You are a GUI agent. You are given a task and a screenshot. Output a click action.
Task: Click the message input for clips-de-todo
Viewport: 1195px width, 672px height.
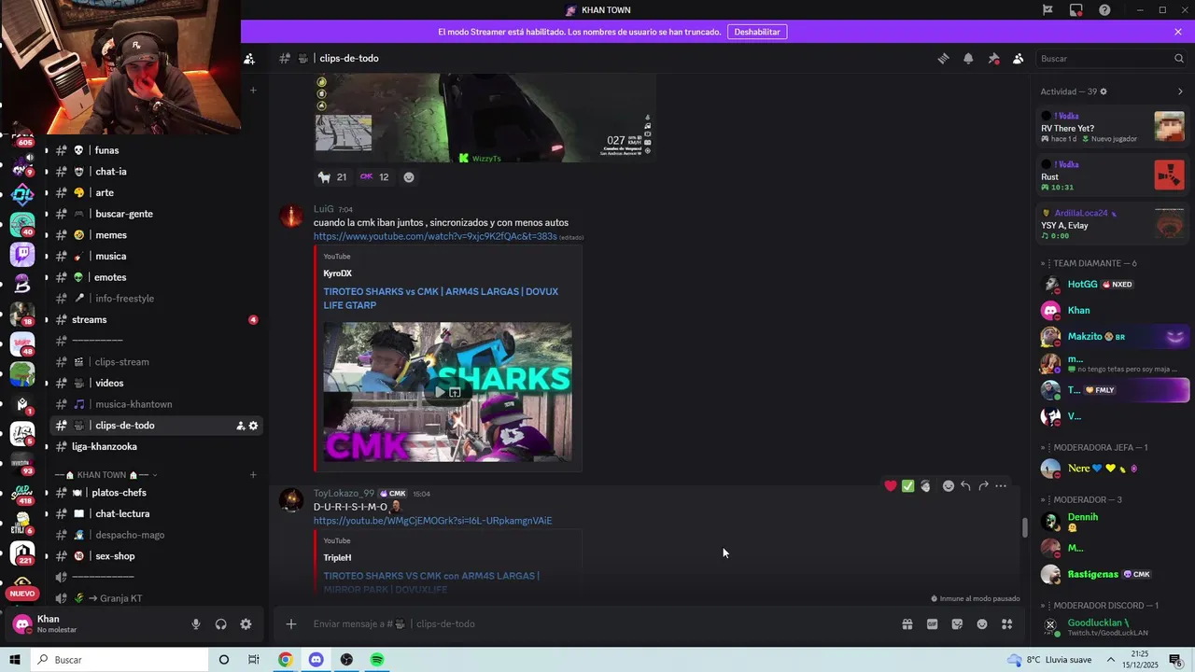coord(597,623)
